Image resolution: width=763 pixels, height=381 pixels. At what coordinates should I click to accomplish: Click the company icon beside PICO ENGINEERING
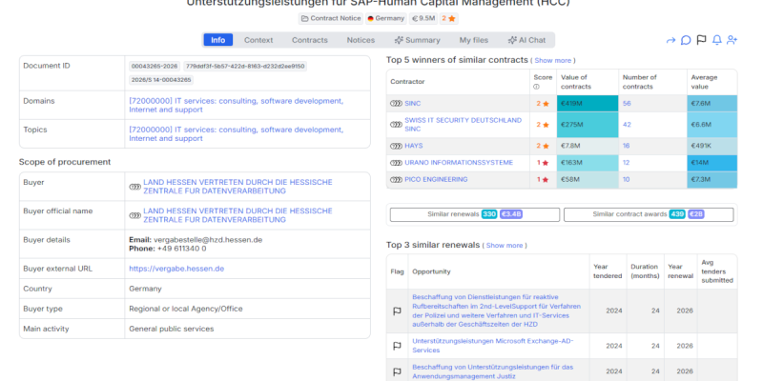tap(396, 180)
